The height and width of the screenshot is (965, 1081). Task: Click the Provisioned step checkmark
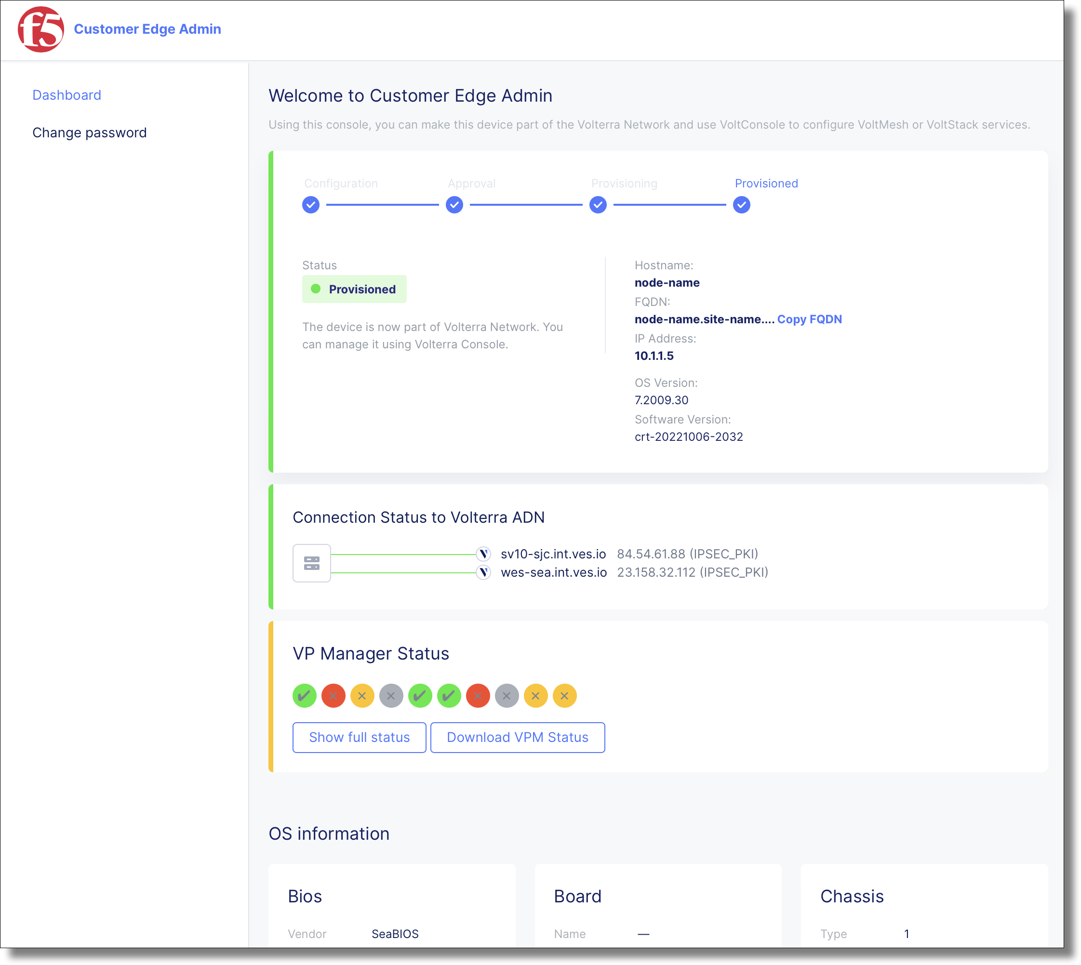(x=742, y=205)
